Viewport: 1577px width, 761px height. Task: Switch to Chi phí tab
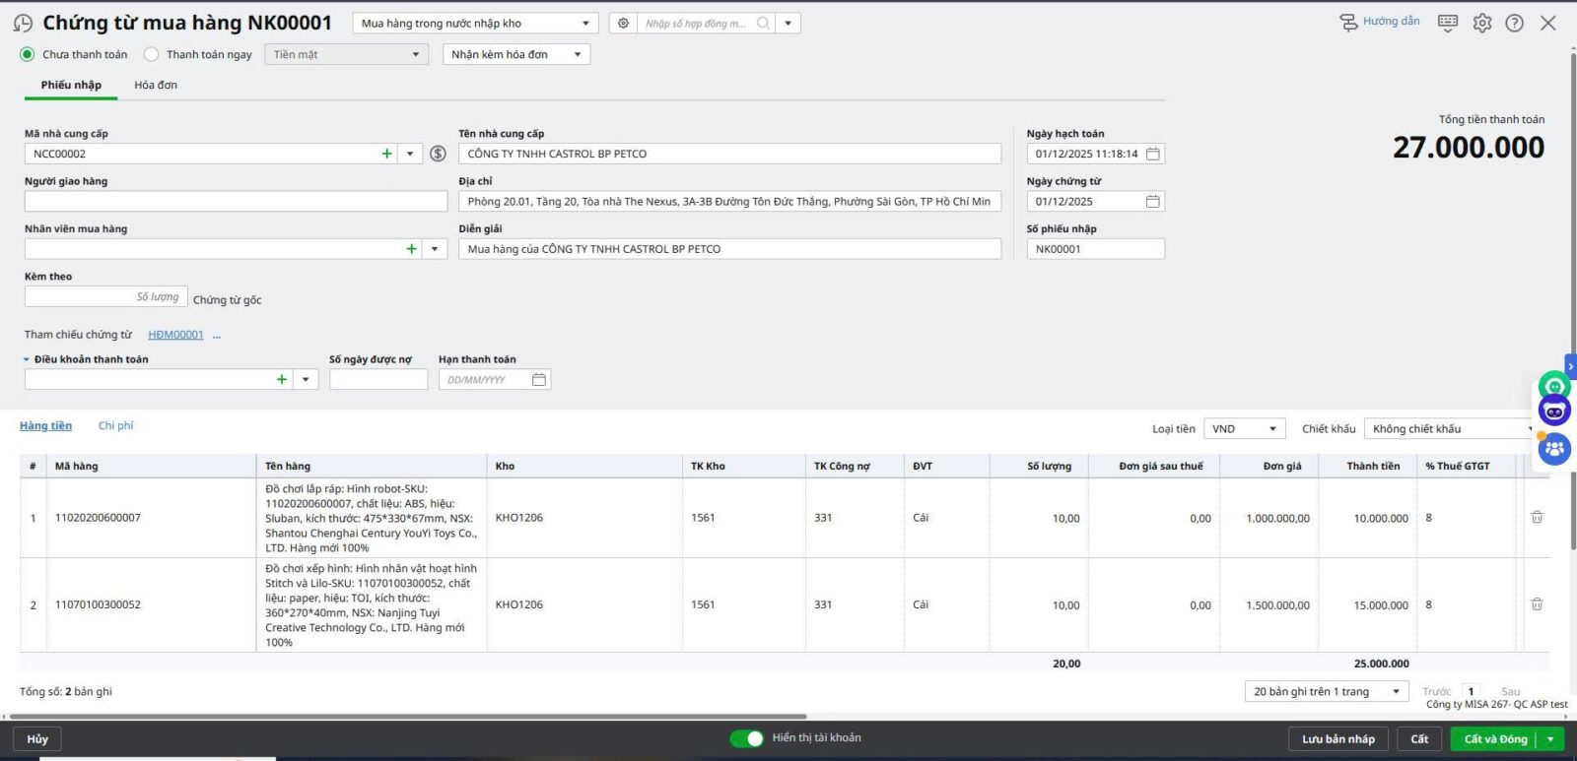click(x=115, y=425)
